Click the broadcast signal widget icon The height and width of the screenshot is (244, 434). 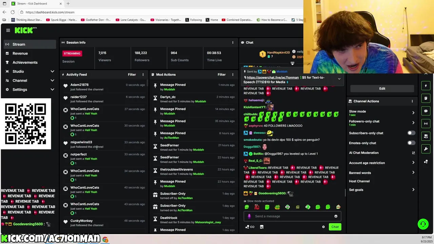coord(426,123)
